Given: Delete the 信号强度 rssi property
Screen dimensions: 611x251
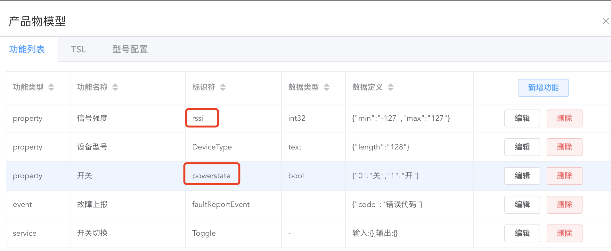Looking at the screenshot, I should [564, 118].
